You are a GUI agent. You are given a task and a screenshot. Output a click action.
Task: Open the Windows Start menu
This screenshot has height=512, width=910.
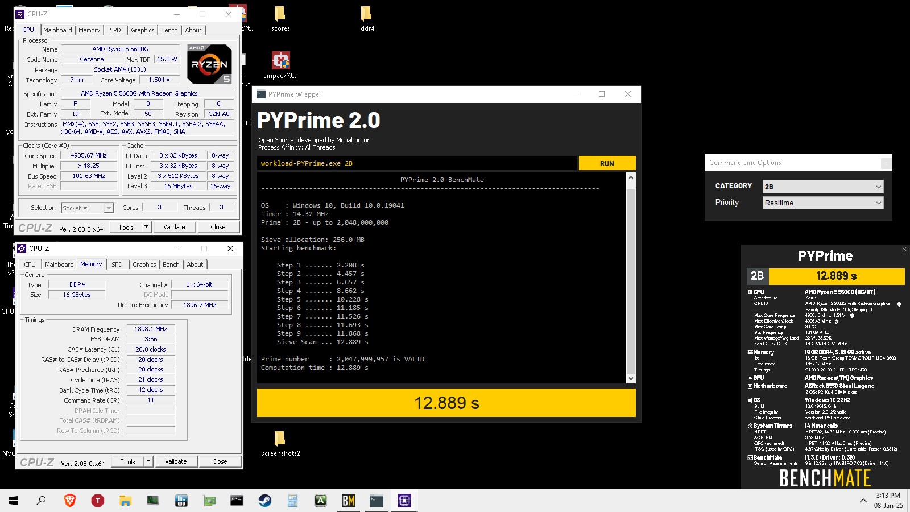[14, 501]
